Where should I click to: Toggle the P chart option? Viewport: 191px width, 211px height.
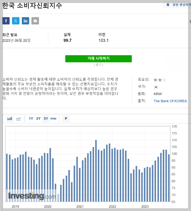pyautogui.click(x=66, y=119)
